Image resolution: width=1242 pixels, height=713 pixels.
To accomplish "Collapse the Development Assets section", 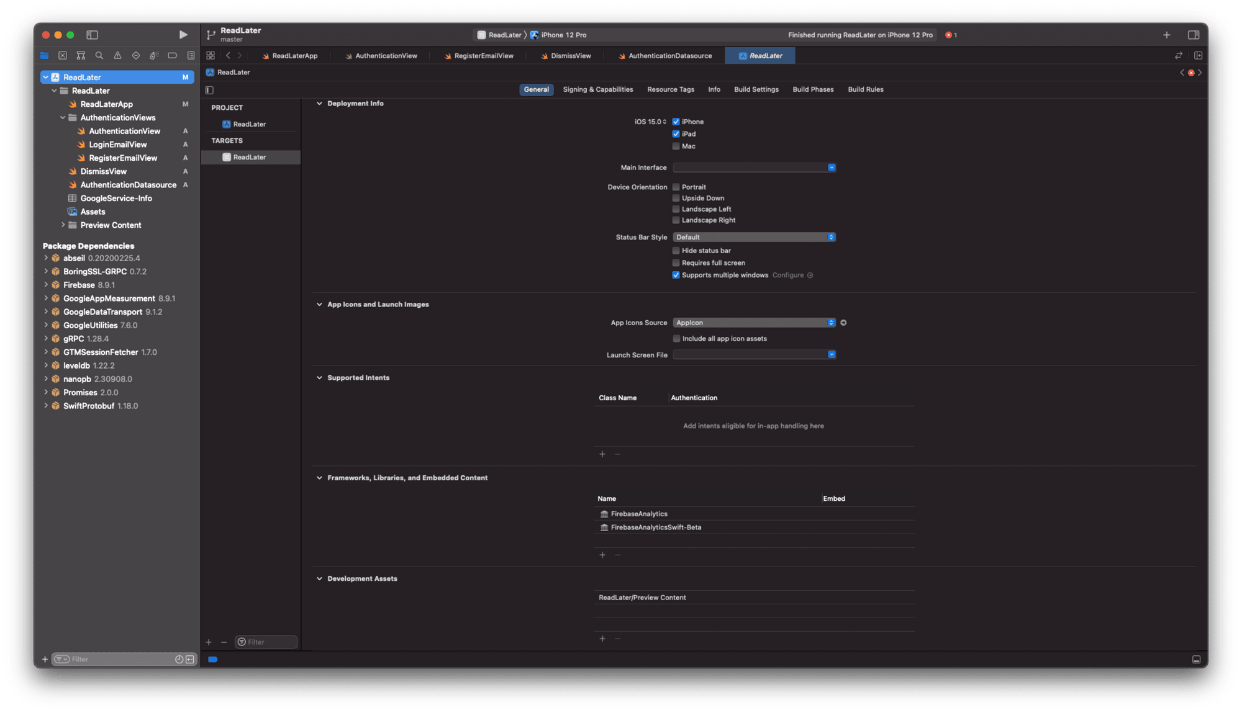I will pyautogui.click(x=320, y=579).
